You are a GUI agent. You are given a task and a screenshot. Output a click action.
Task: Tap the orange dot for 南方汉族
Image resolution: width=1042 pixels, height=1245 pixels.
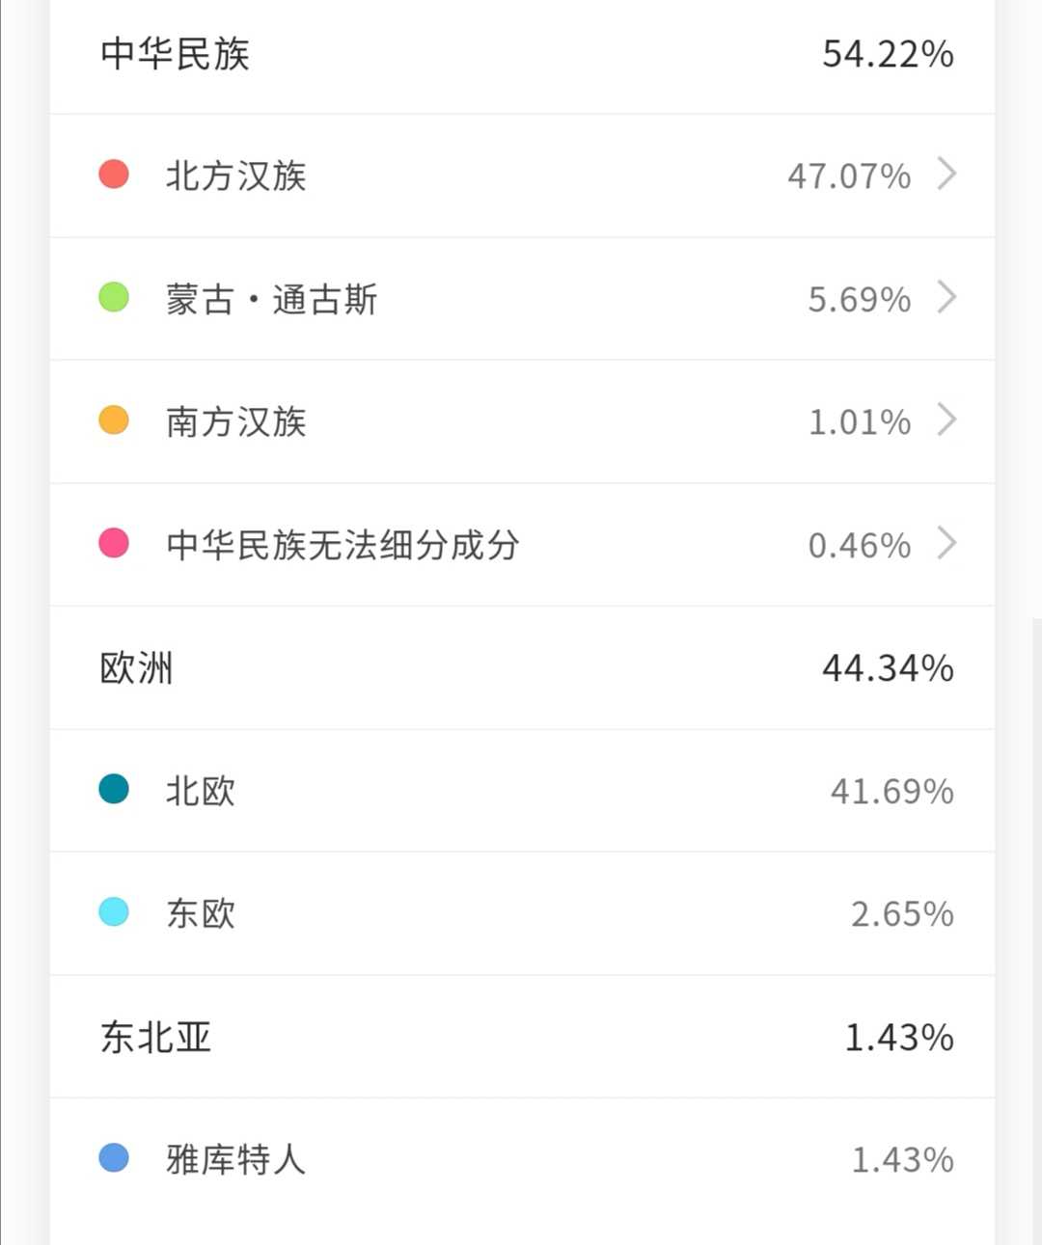click(x=114, y=420)
